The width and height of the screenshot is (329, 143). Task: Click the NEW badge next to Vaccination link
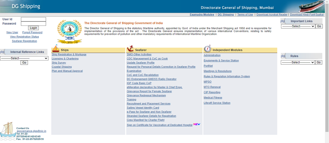pyautogui.click(x=197, y=124)
